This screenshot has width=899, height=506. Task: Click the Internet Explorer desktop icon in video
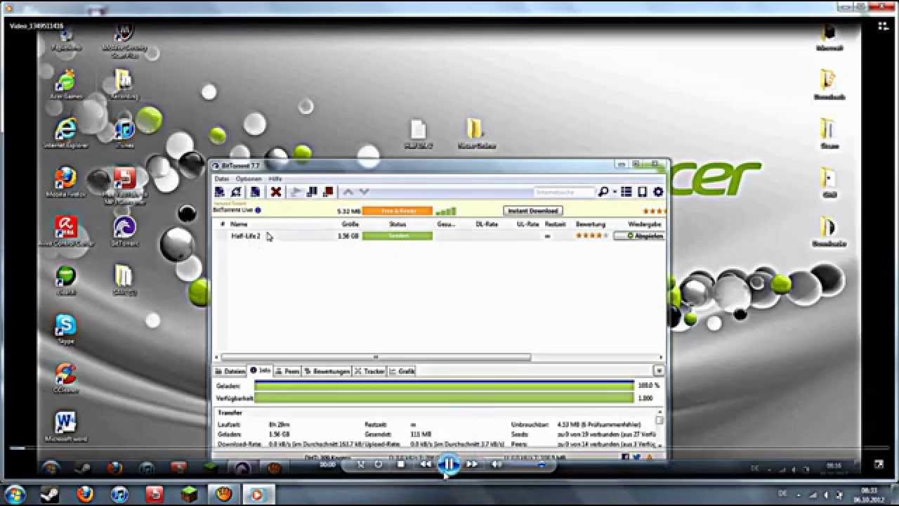click(x=66, y=133)
